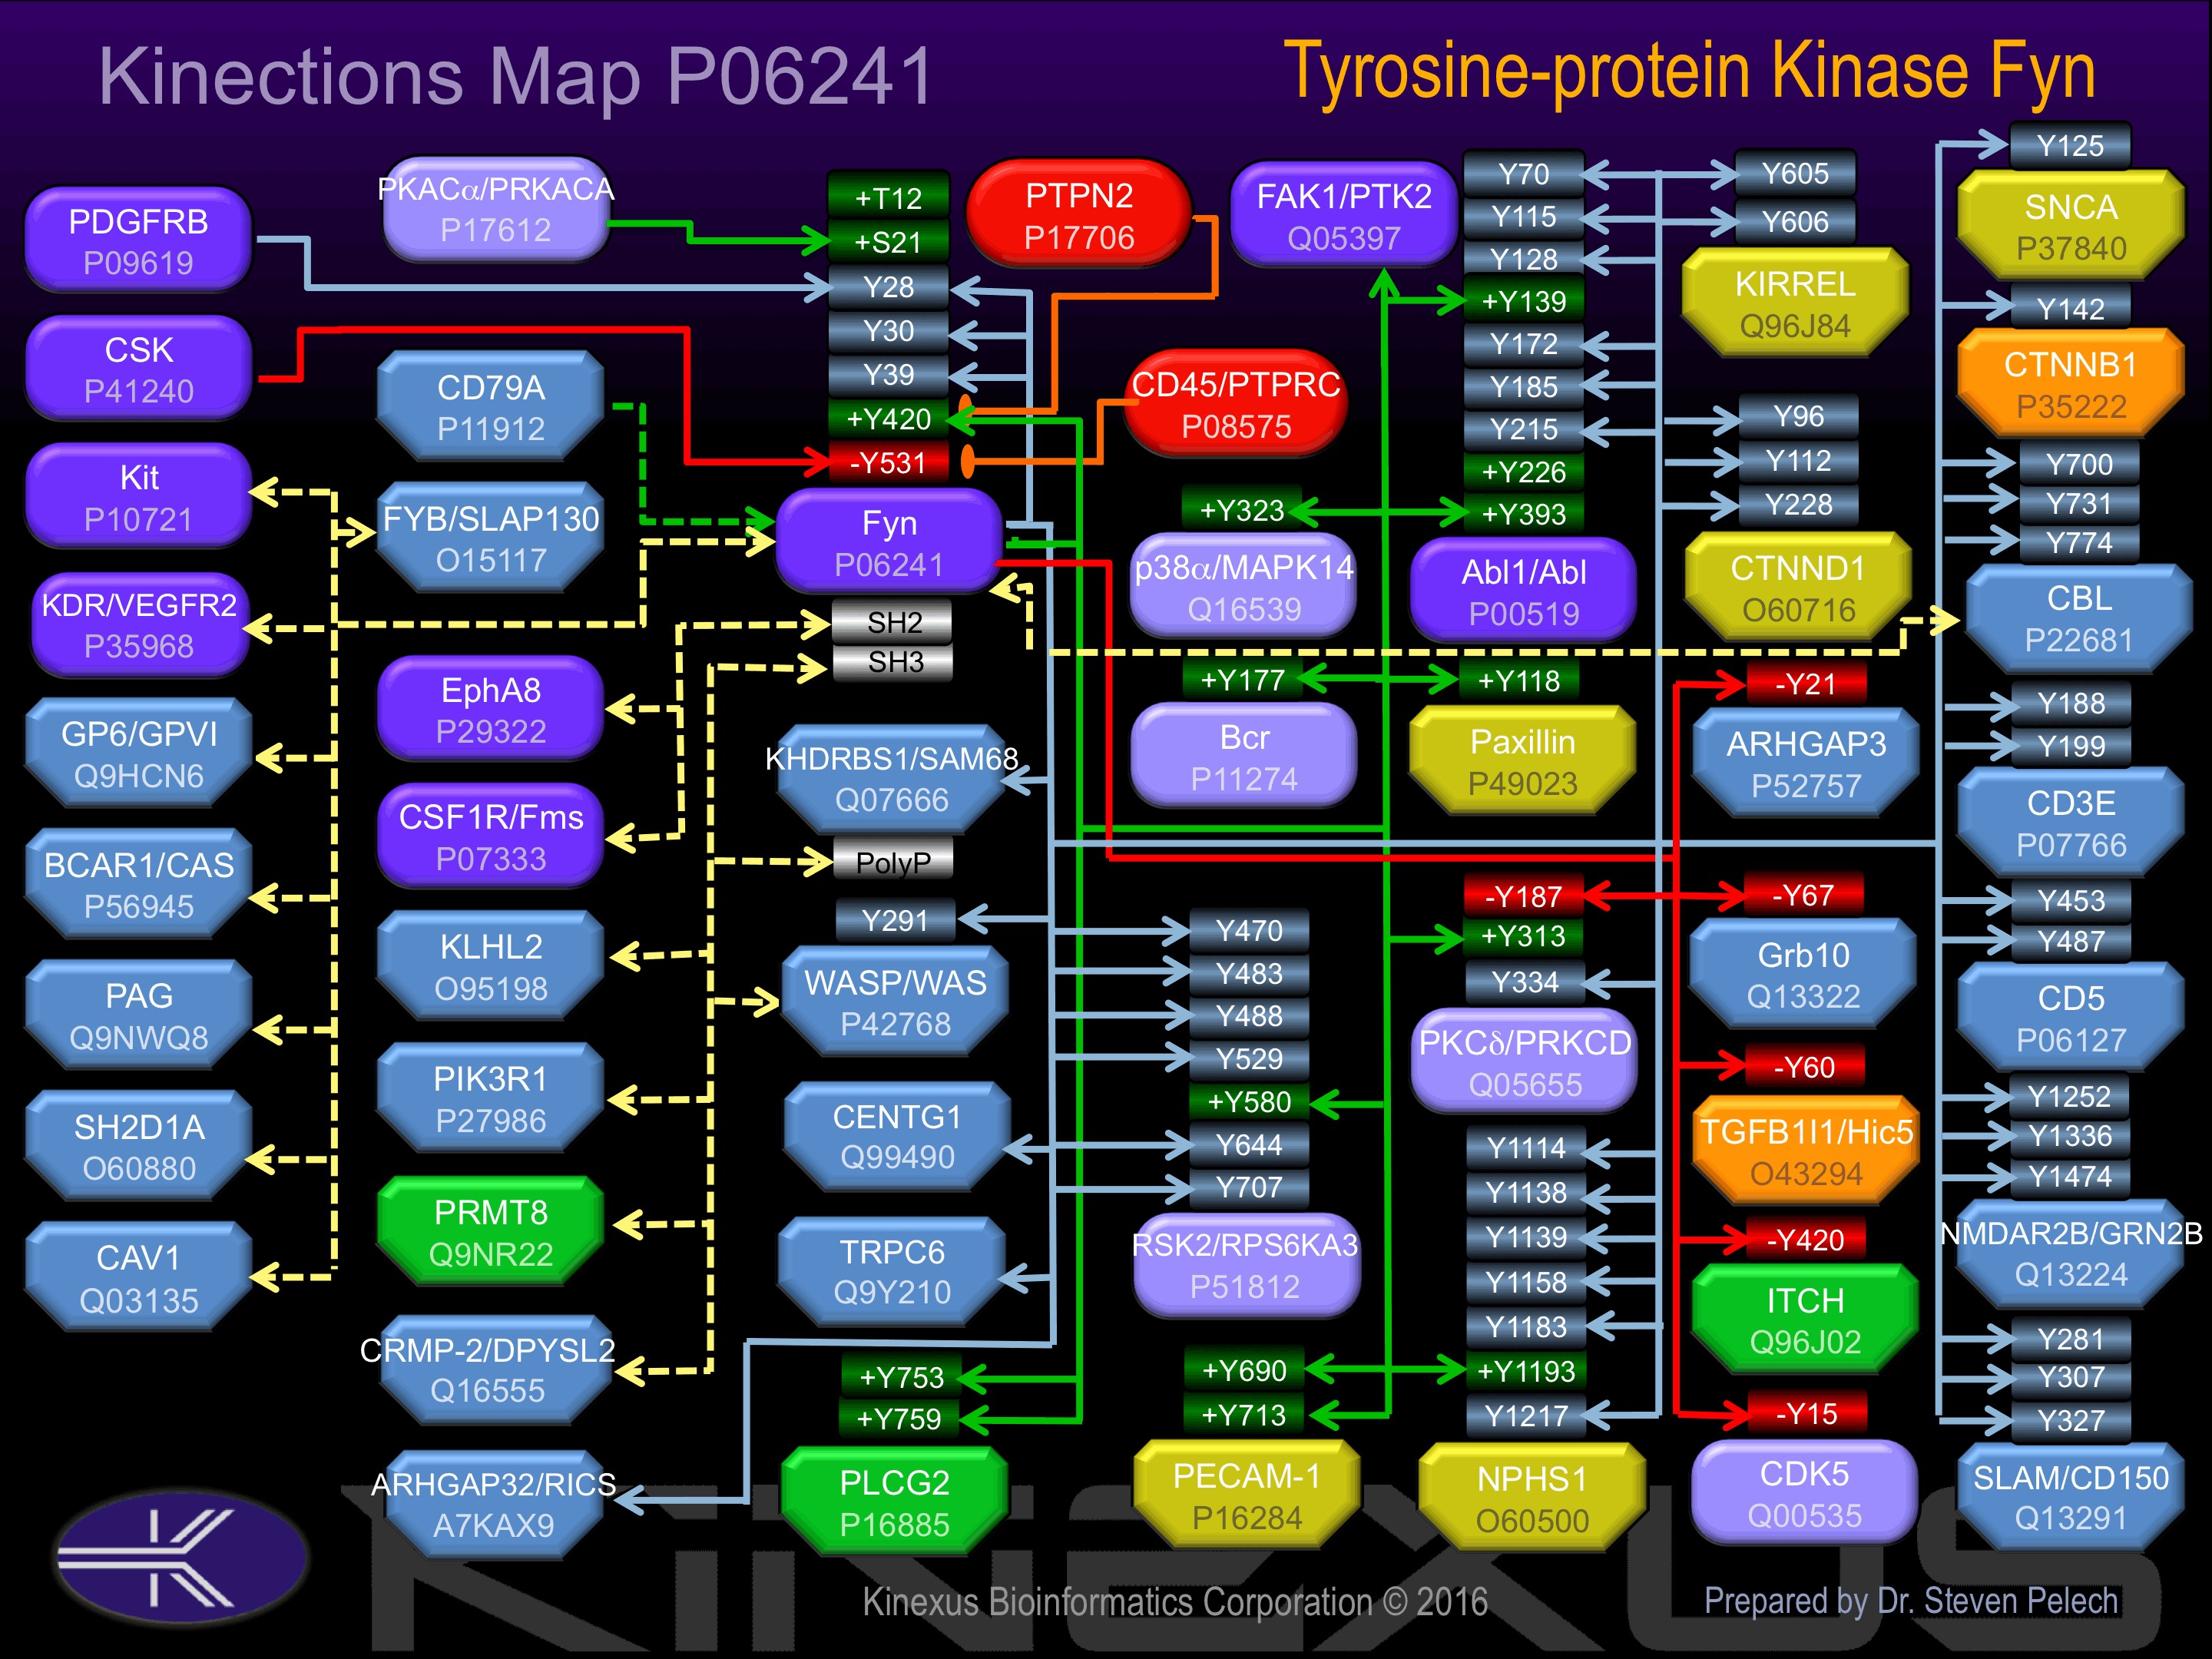The image size is (2212, 1659).
Task: Click the SLAM/CD150 Q13291 node
Action: point(2071,1497)
